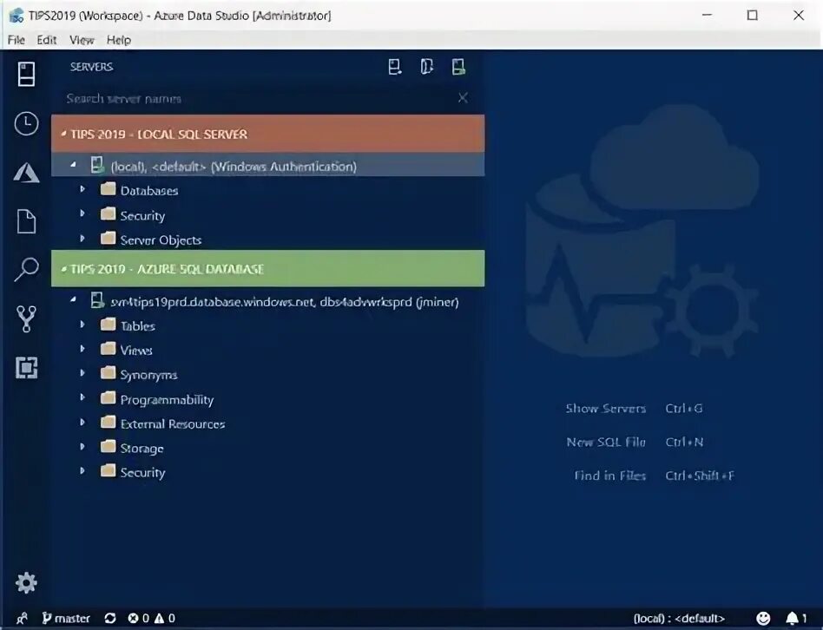Click the SERVERS panel title
The height and width of the screenshot is (630, 823).
pos(92,67)
